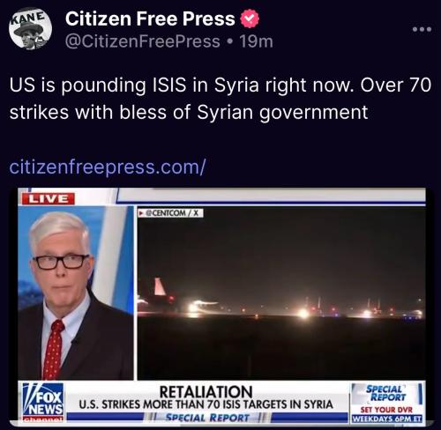Screen dimensions: 441x430
Task: Click the U.S. strikes 70 ISIS targets subheadline
Action: 206,404
